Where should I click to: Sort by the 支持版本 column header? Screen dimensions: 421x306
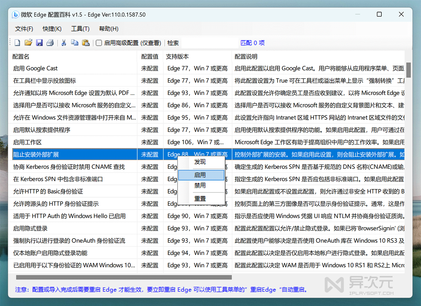[197, 57]
